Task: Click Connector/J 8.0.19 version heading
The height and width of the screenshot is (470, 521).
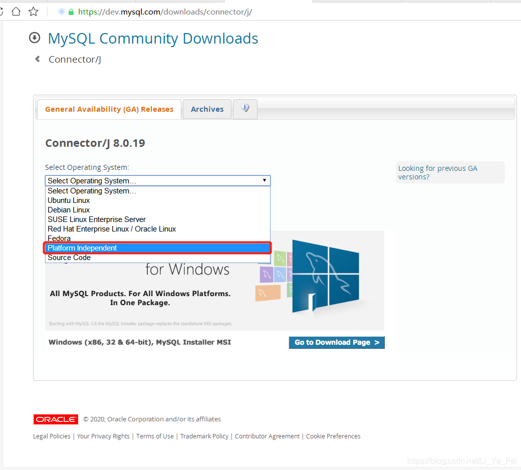Action: [95, 143]
